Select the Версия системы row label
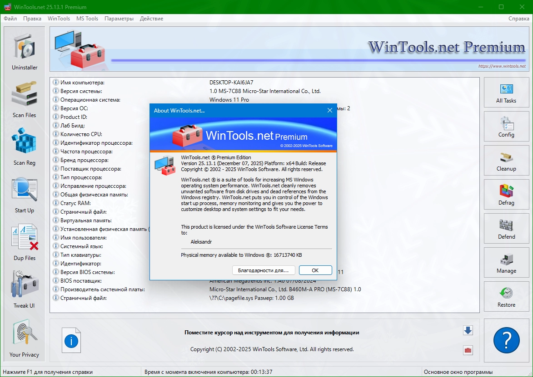 [x=81, y=91]
